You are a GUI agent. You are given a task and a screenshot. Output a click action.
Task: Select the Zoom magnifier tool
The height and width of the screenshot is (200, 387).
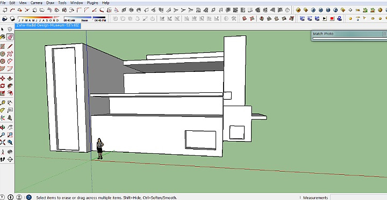[x=3, y=135]
